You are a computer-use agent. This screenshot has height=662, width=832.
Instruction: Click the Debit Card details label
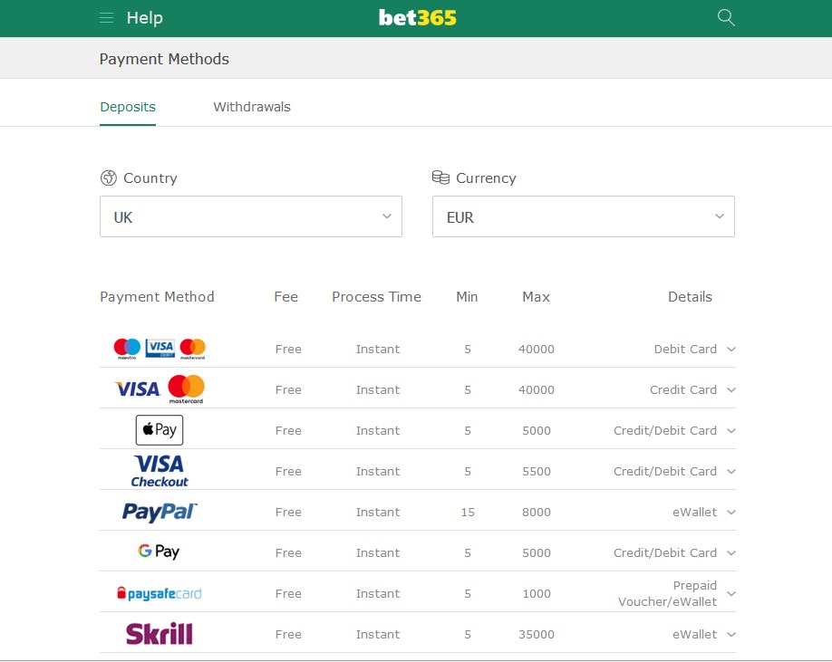click(685, 350)
